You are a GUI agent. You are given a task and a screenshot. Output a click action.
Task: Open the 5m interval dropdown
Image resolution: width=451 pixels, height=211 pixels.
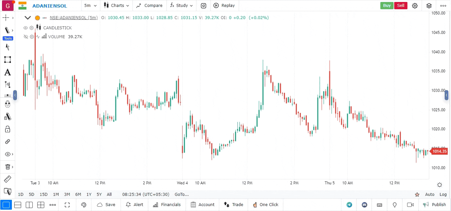(90, 6)
